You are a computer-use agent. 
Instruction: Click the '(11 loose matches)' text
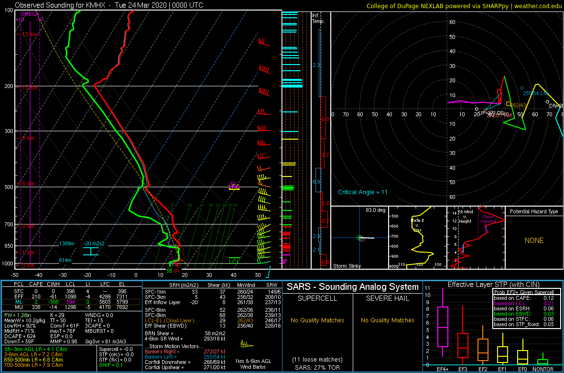click(317, 360)
